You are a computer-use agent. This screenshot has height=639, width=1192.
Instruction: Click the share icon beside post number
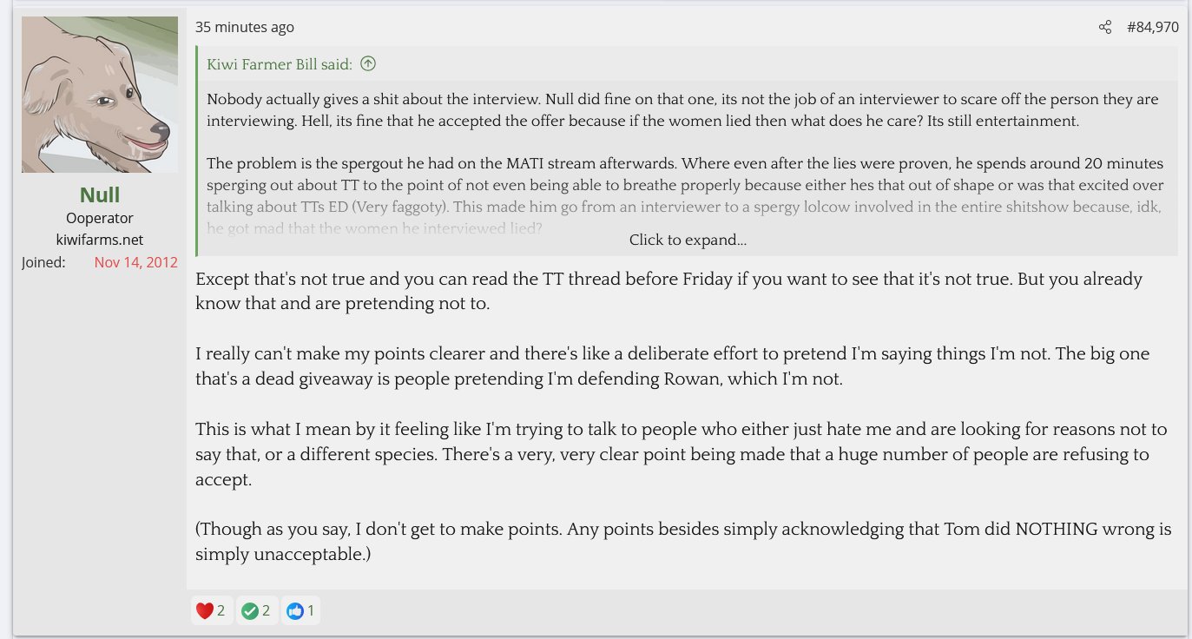1104,28
